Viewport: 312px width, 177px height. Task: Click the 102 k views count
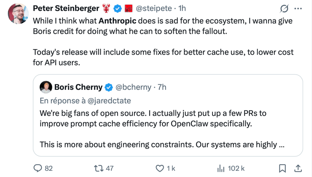236,168
